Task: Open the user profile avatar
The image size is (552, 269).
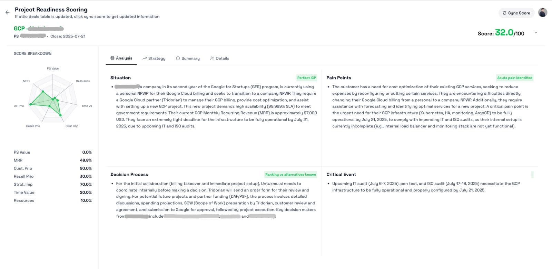Action: [x=543, y=13]
